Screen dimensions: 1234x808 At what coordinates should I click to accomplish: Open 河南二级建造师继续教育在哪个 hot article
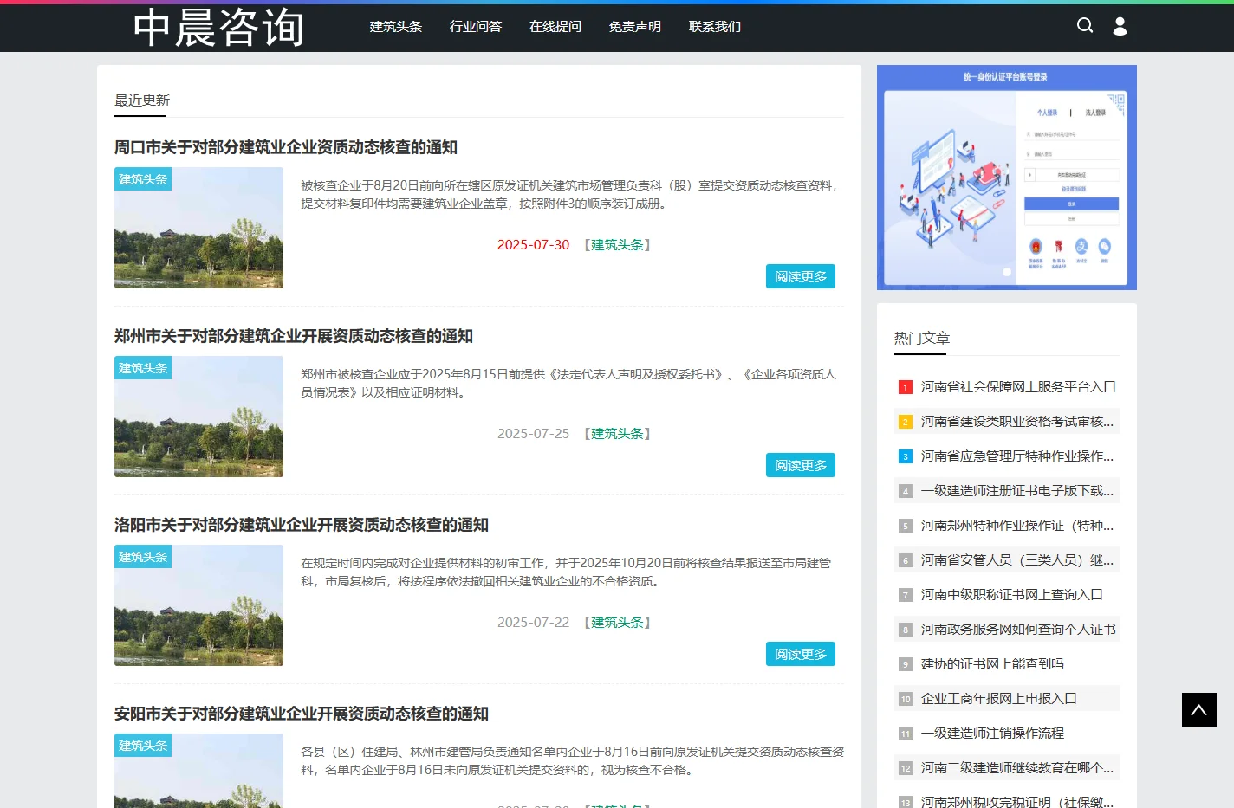tap(1017, 768)
